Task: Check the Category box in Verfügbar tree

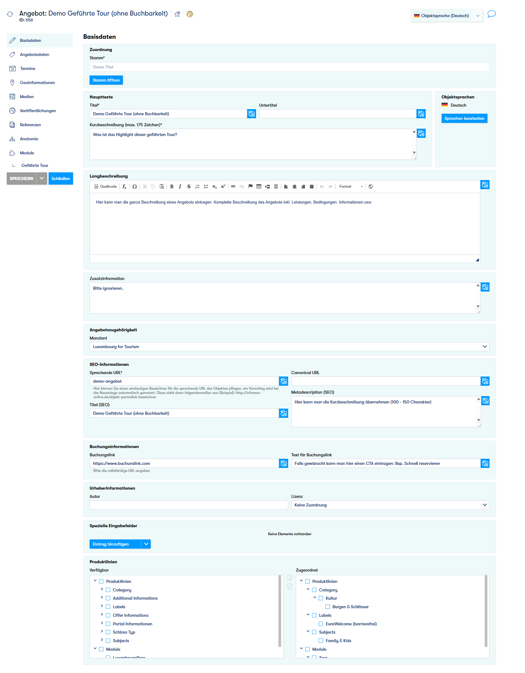Action: click(108, 590)
